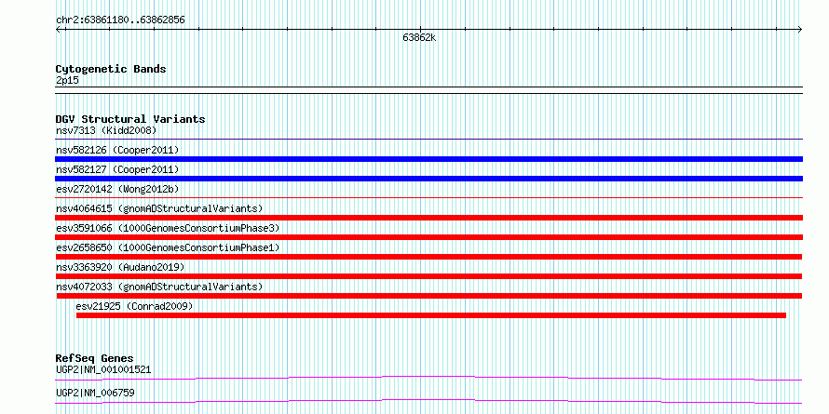Screen dimensions: 829x414
Task: Select the nsv4072033 gnomAD variant bar
Action: coord(429,296)
